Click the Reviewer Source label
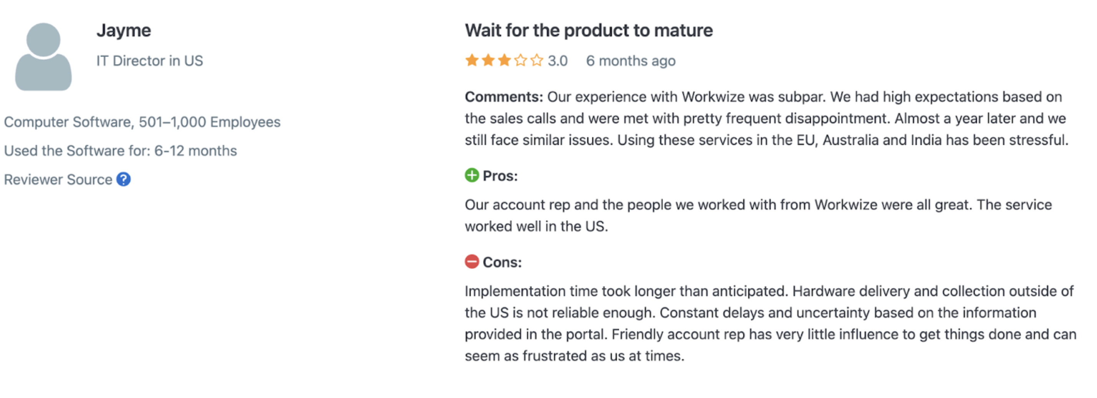This screenshot has width=1097, height=398. click(58, 180)
